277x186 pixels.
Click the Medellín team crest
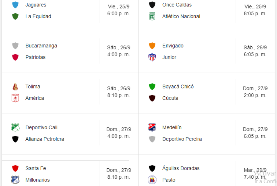[152, 127]
